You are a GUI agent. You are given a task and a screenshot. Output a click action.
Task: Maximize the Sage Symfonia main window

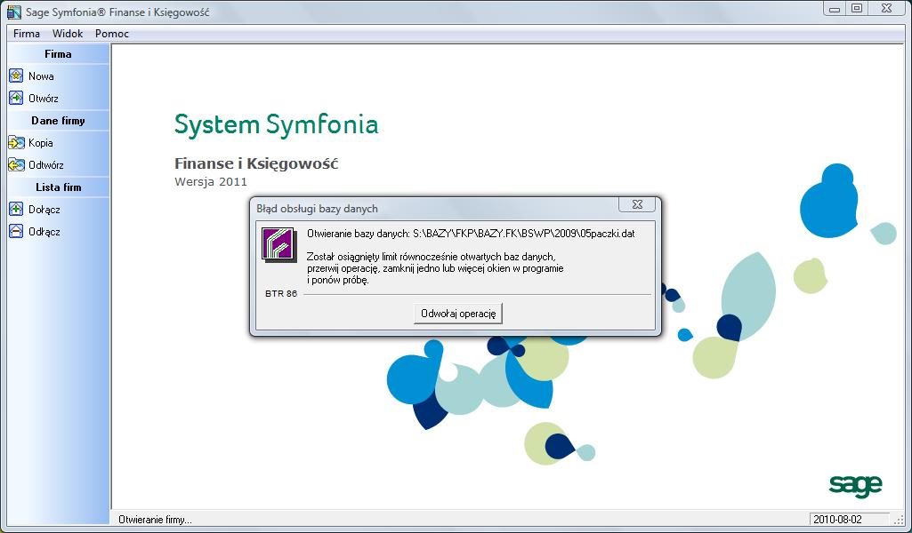(857, 8)
